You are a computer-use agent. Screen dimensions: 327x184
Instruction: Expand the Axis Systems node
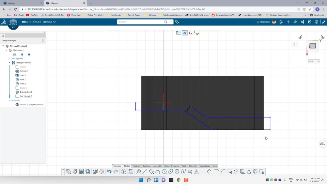tap(10, 59)
